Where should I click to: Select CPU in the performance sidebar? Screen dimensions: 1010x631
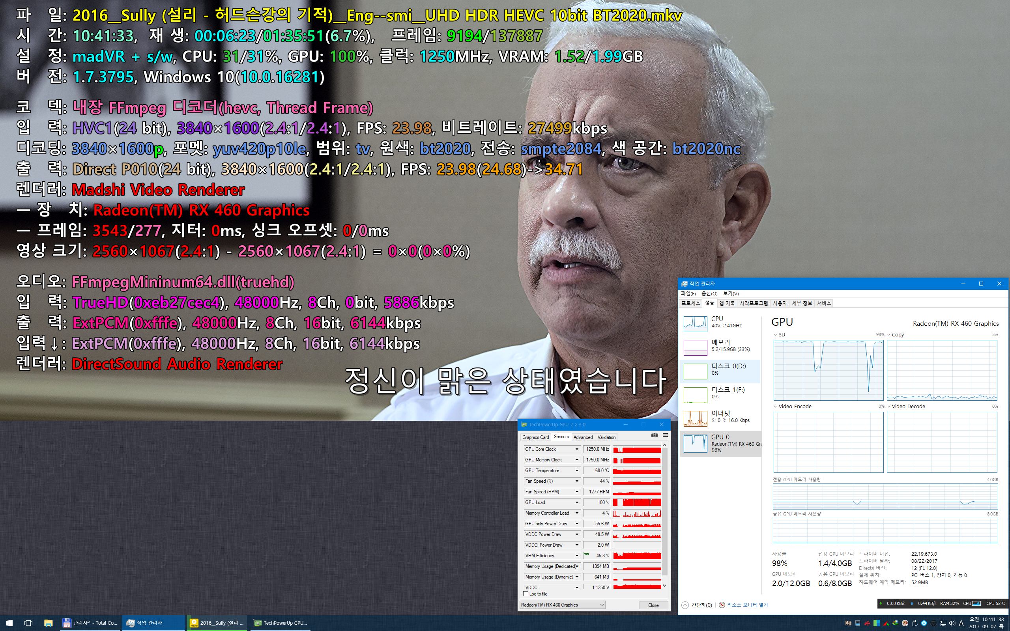click(x=720, y=323)
